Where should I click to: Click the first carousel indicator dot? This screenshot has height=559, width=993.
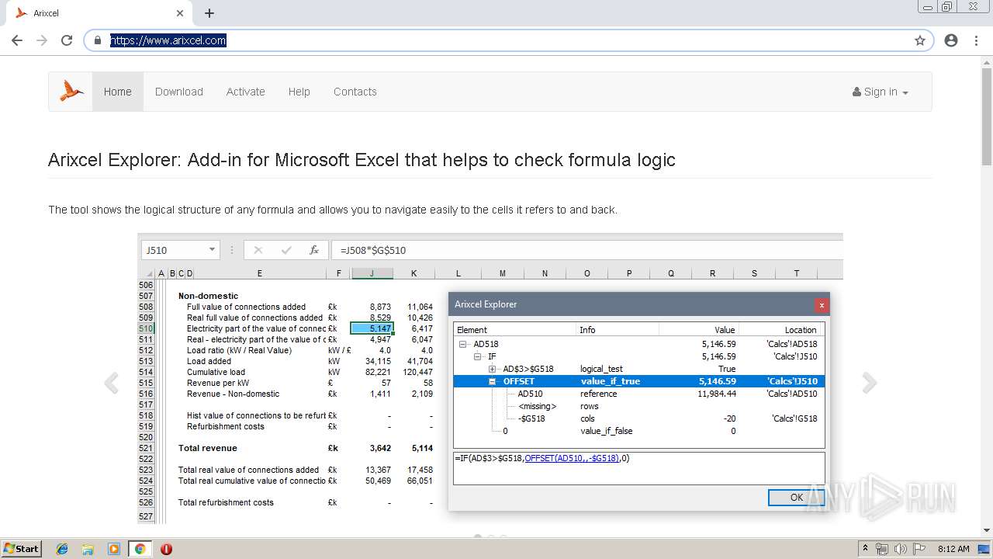[x=478, y=536]
